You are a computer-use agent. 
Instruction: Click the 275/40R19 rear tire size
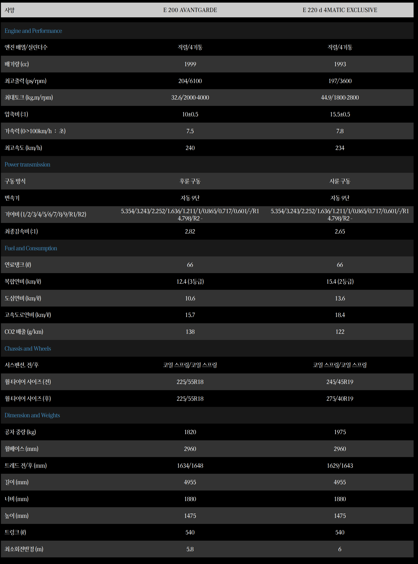pyautogui.click(x=340, y=398)
